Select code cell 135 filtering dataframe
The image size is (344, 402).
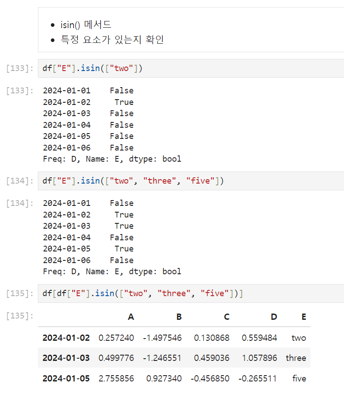(x=191, y=293)
